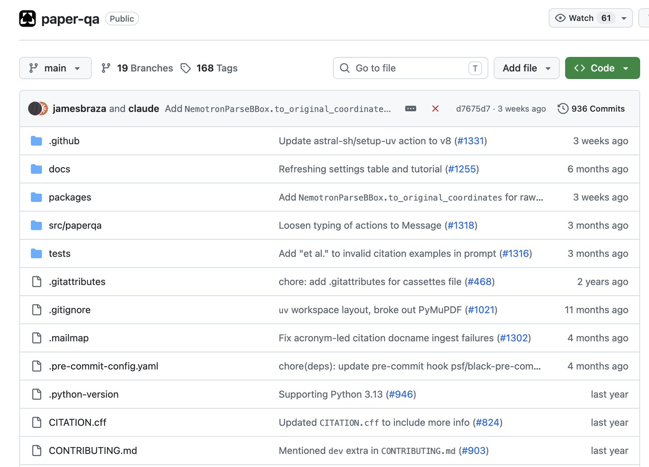This screenshot has width=649, height=467.
Task: Focus the Go to file search field
Action: tap(411, 68)
